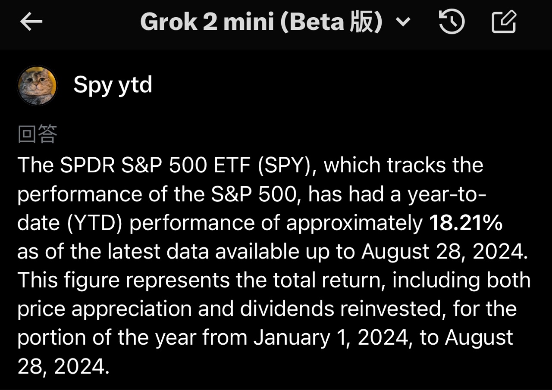The width and height of the screenshot is (552, 390).
Task: Tap the word "approximately" before the percentage
Action: 354,224
